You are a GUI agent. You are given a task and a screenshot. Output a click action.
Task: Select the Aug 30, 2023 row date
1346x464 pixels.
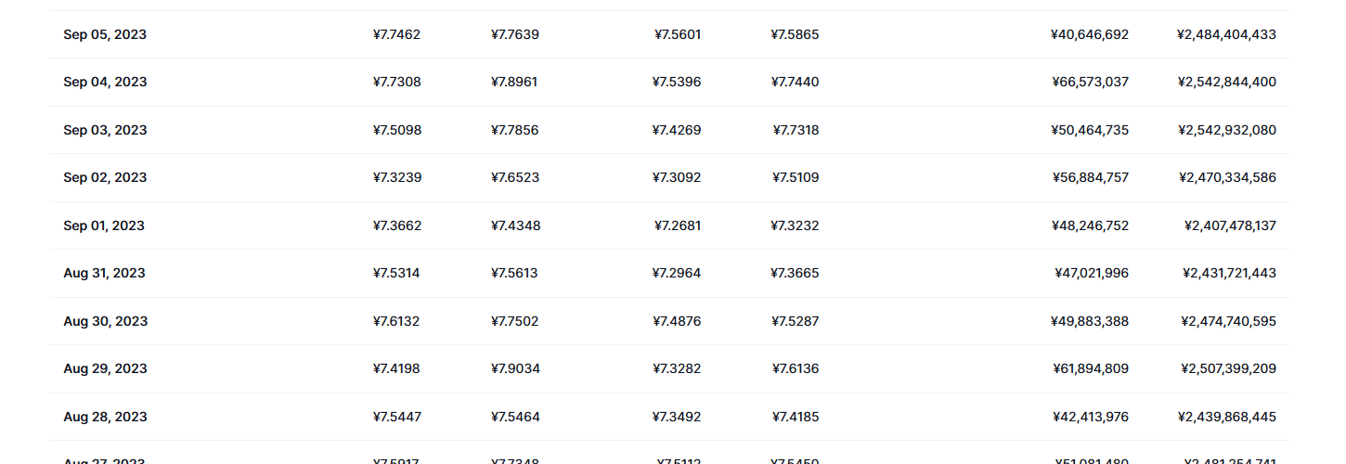(x=106, y=321)
